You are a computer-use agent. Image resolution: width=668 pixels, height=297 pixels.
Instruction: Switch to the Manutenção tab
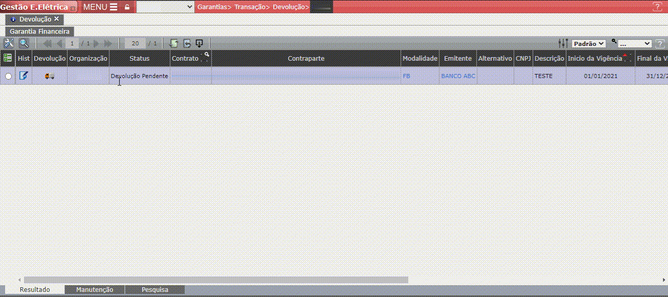tap(95, 290)
